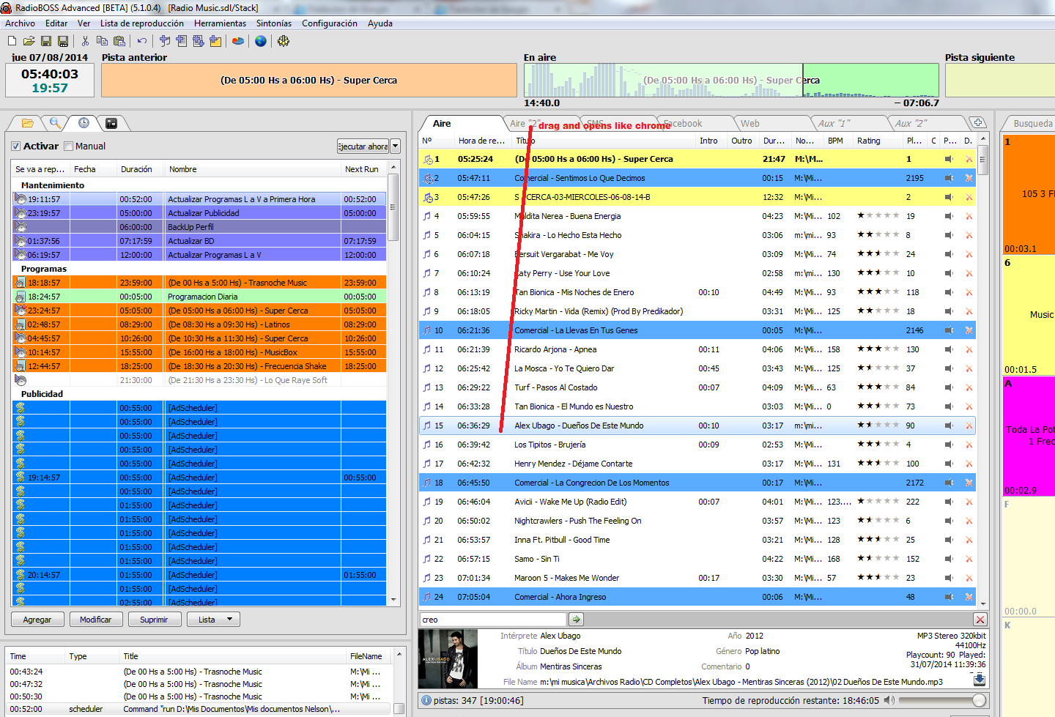Viewport: 1055px width, 717px height.
Task: Mute volume with the speaker icon in status bar
Action: [x=889, y=700]
